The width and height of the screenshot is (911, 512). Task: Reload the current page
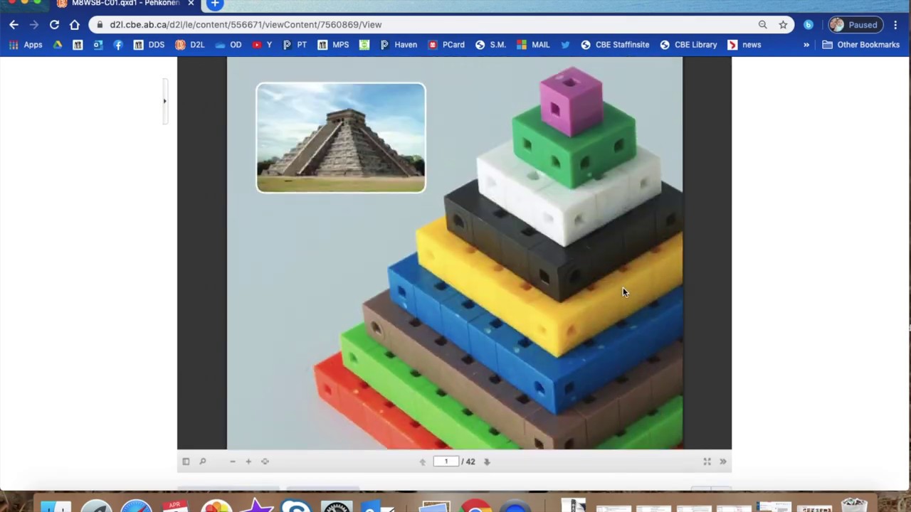[x=54, y=25]
